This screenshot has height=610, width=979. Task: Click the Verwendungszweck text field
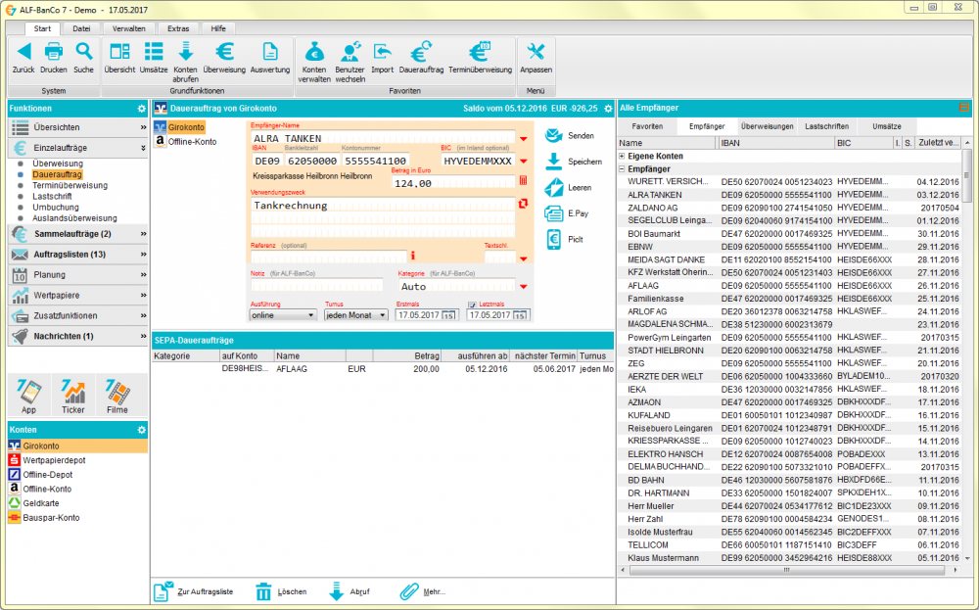382,206
